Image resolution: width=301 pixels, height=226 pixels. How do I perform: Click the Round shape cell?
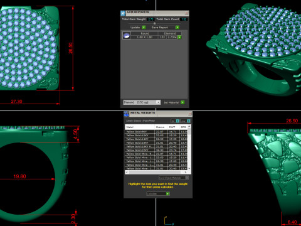(145, 33)
